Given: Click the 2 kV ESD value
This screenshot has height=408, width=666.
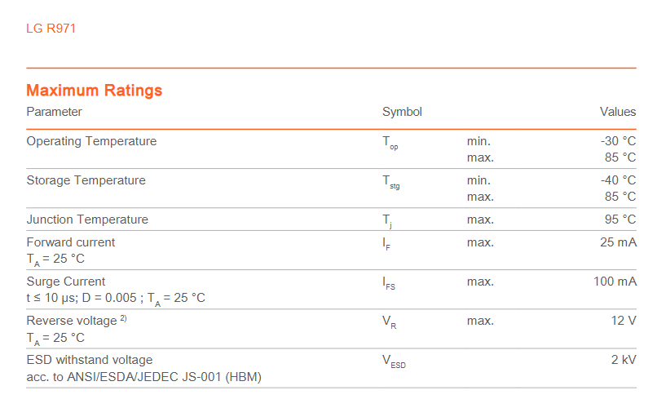Looking at the screenshot, I should (624, 360).
